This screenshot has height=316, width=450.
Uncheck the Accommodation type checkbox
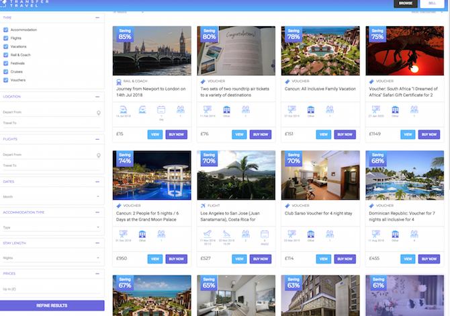6,30
